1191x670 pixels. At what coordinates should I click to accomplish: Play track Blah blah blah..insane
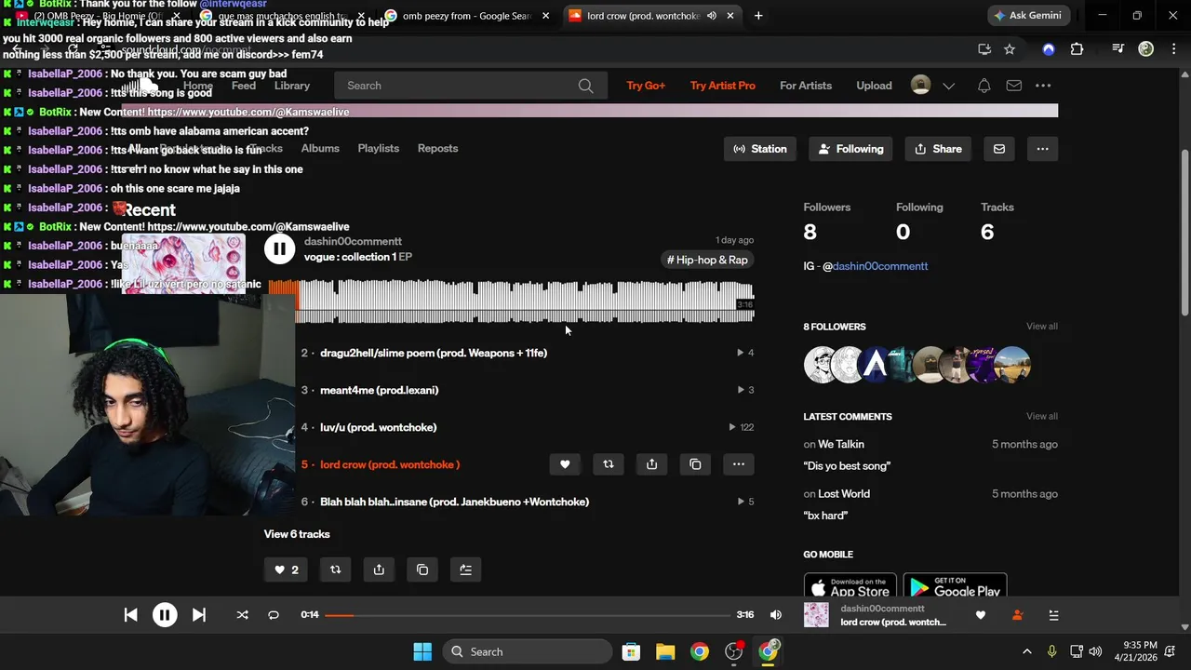(x=454, y=502)
